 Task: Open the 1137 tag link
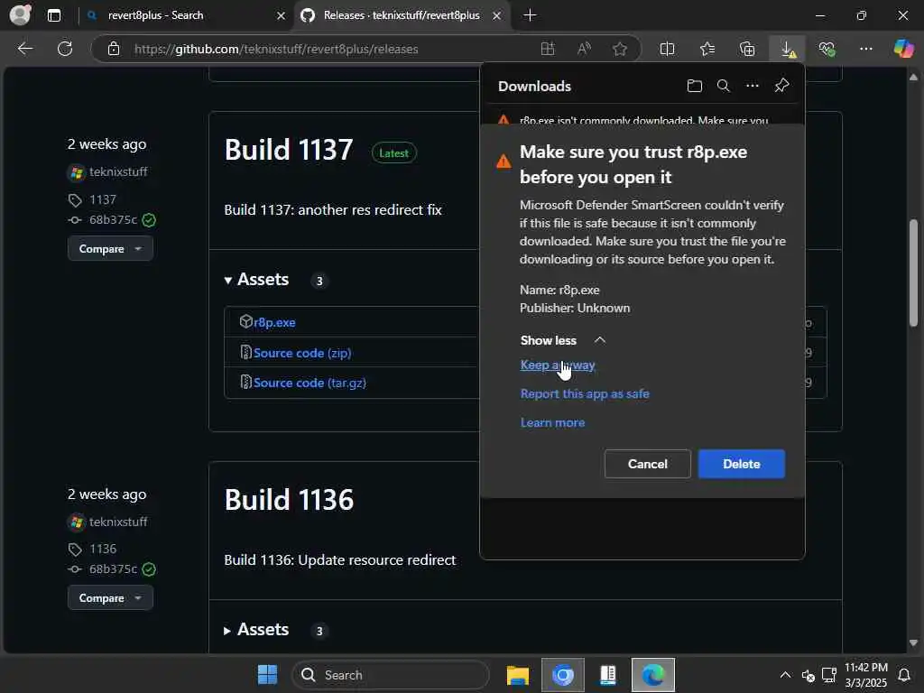(103, 199)
